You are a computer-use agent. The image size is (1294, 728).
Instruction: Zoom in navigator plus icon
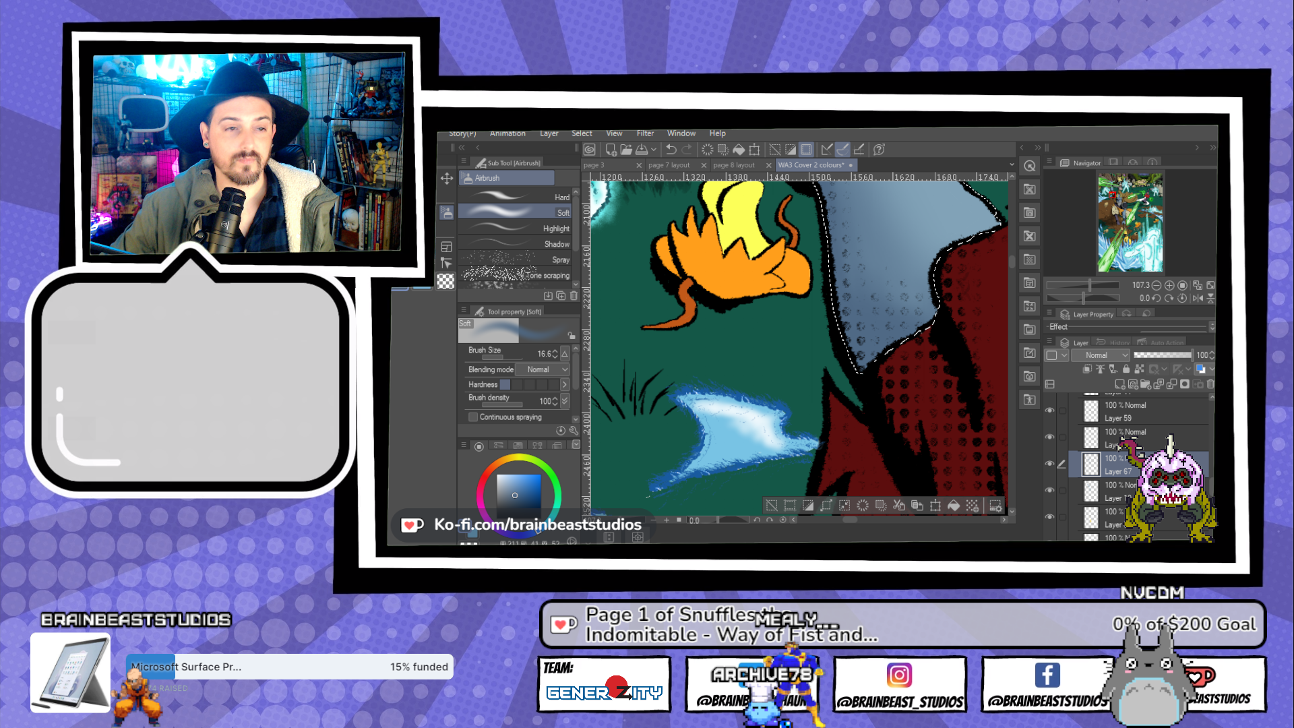point(1169,286)
